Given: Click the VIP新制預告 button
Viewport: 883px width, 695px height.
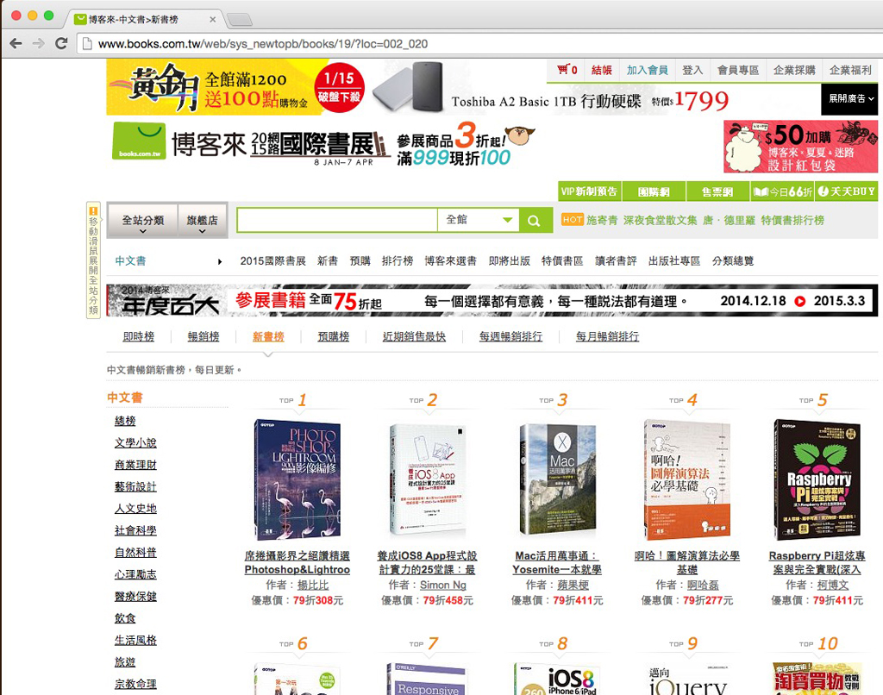Looking at the screenshot, I should (x=589, y=191).
